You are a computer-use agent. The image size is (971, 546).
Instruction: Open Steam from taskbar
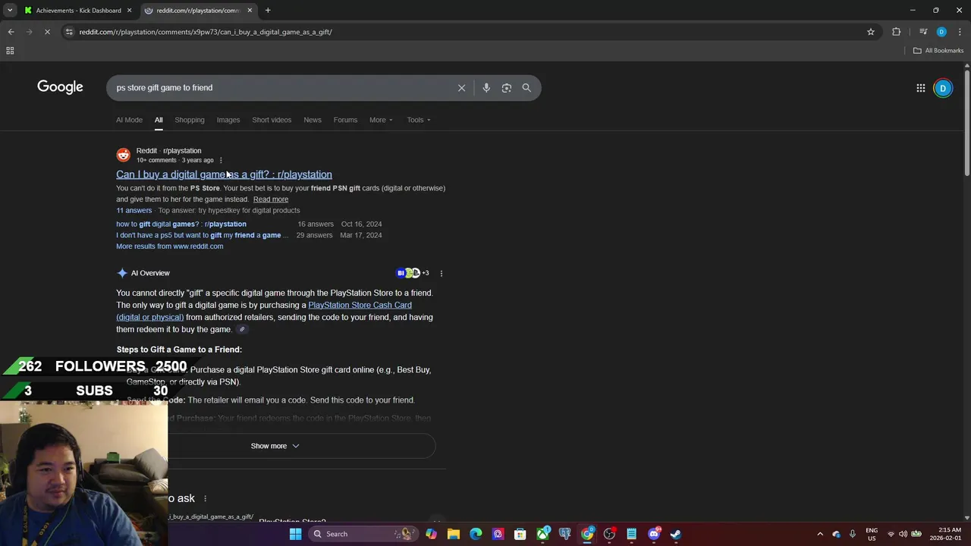pyautogui.click(x=676, y=534)
